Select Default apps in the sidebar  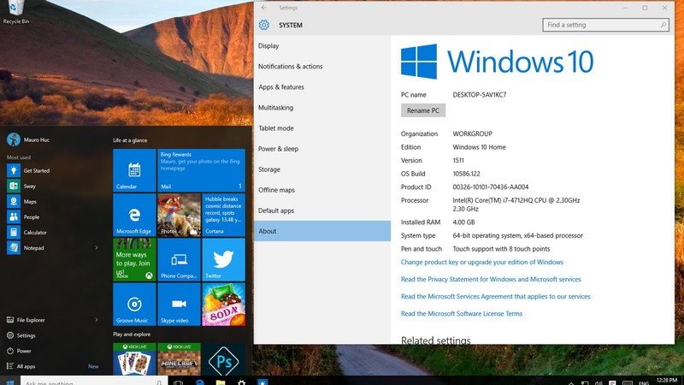[322, 210]
